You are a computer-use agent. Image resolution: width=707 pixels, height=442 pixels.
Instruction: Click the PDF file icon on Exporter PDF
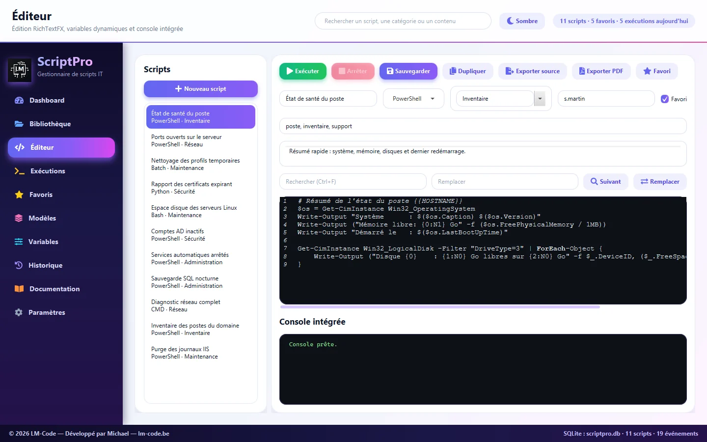582,71
